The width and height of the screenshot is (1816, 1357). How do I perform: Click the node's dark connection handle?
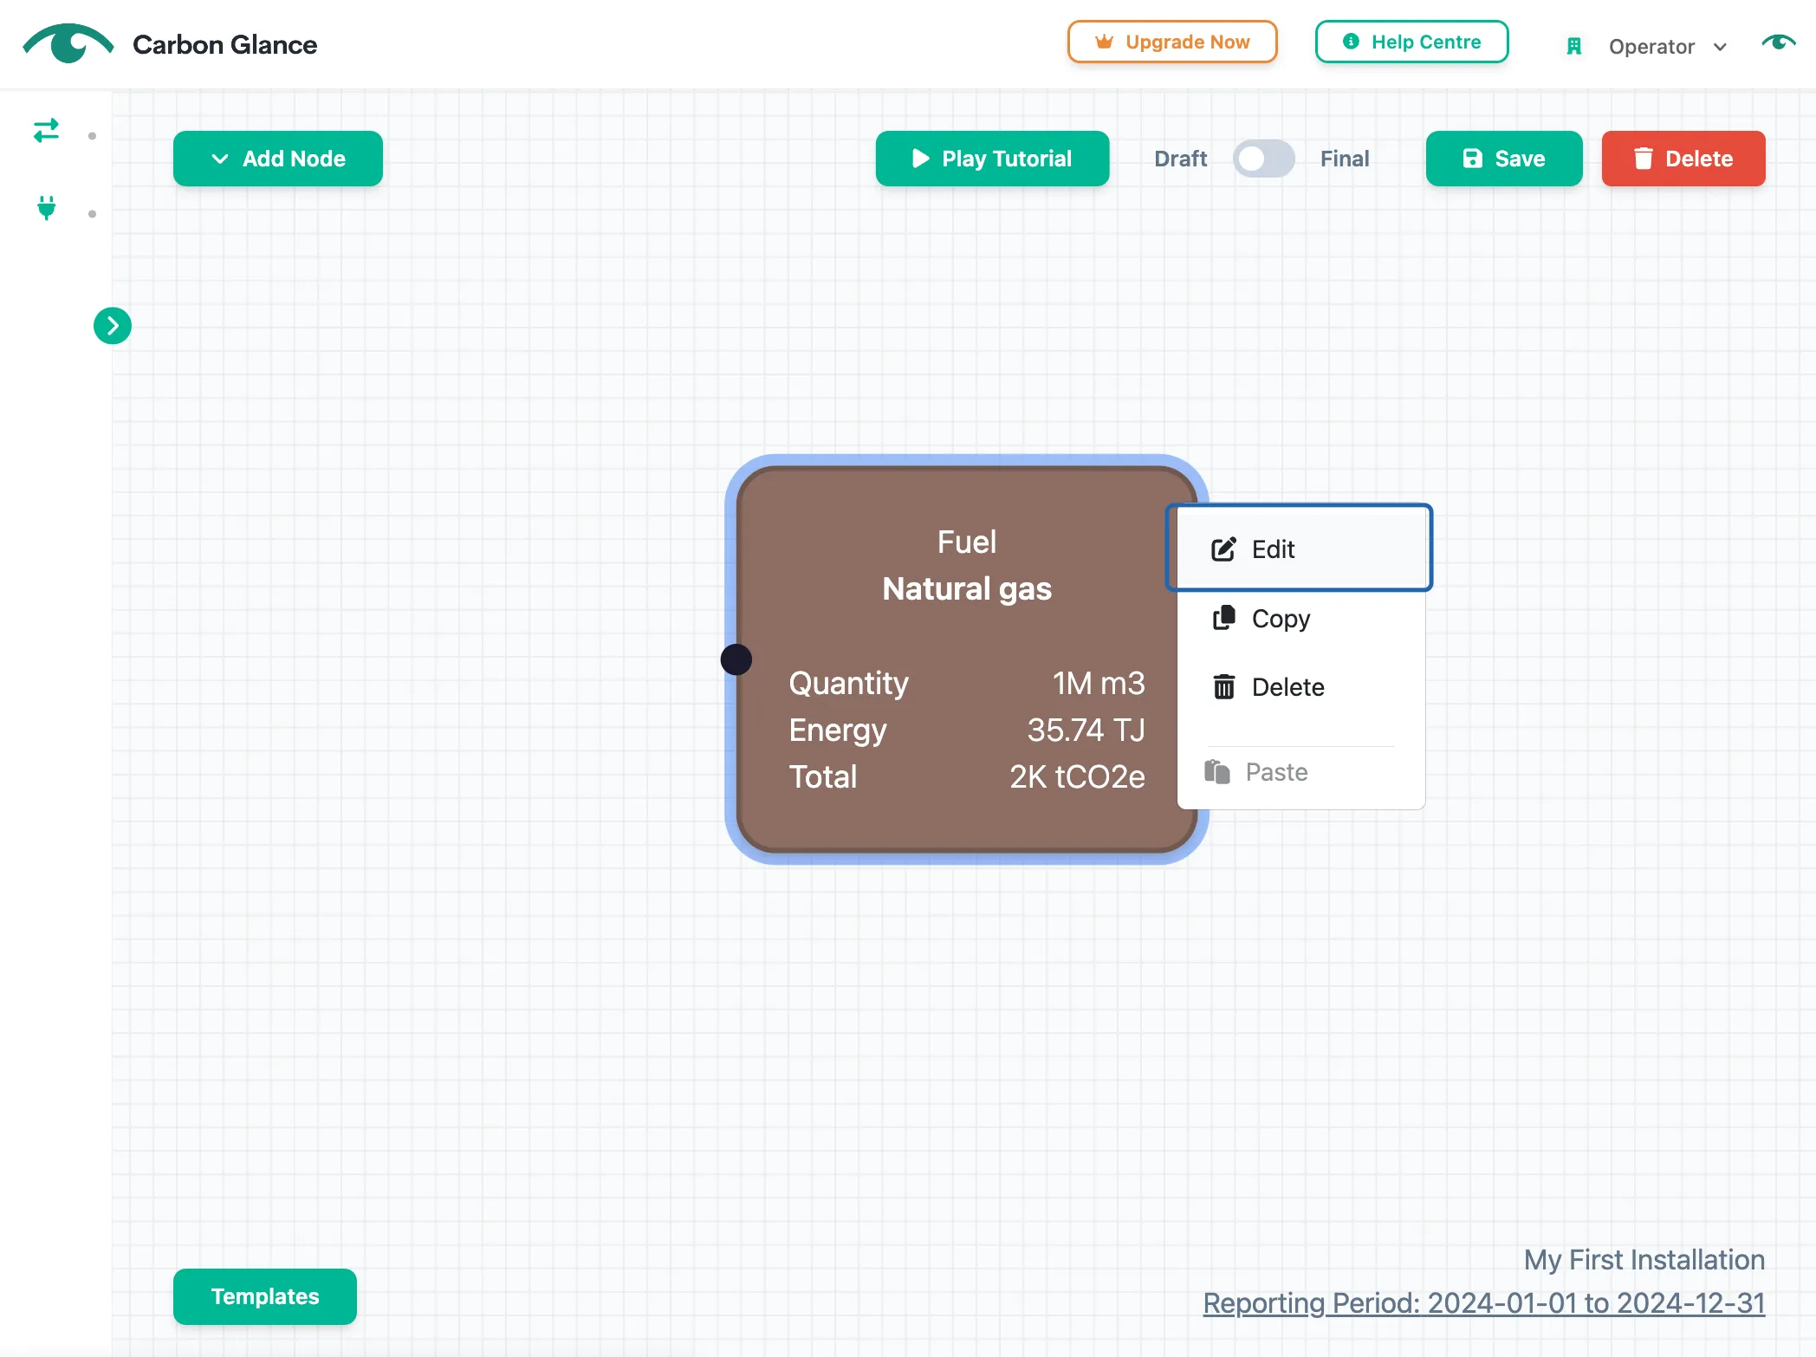pos(736,659)
